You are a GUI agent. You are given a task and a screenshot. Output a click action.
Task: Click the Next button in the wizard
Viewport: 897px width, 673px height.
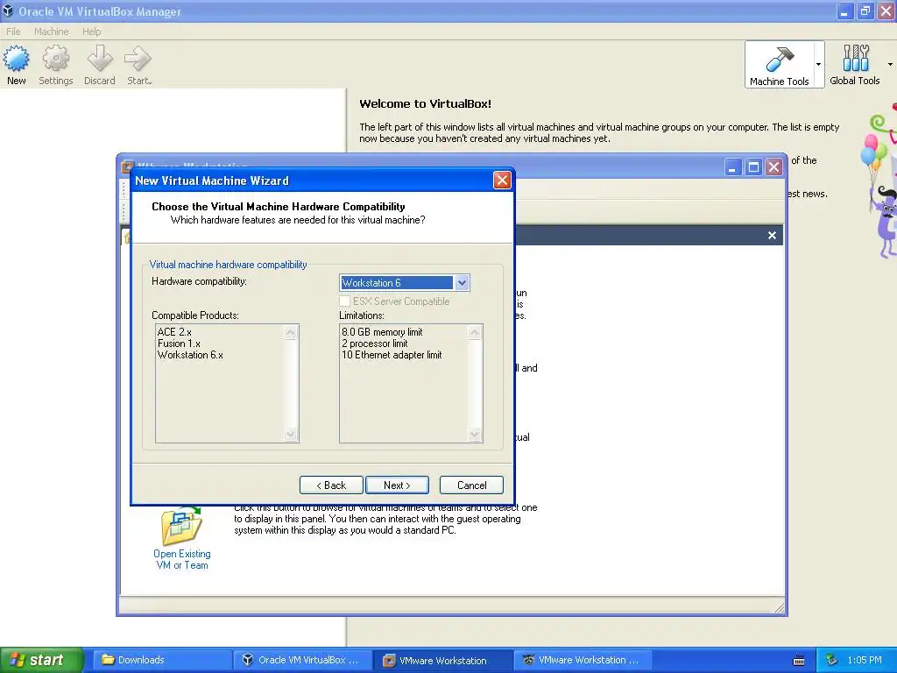click(397, 485)
